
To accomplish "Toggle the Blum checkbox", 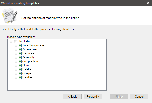I will pos(20,66).
